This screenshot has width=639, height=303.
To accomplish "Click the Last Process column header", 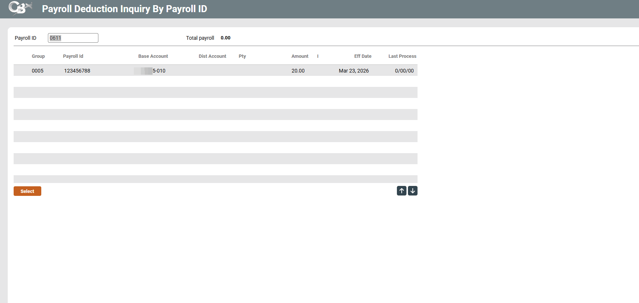I will point(402,56).
